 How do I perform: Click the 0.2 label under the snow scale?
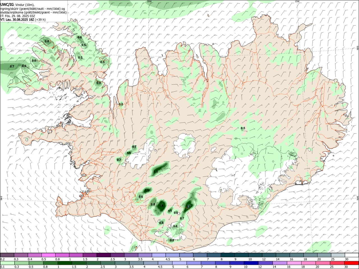pyautogui.click(x=3, y=259)
